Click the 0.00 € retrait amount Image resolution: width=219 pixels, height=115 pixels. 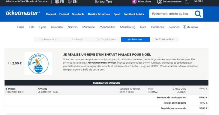click(x=204, y=103)
